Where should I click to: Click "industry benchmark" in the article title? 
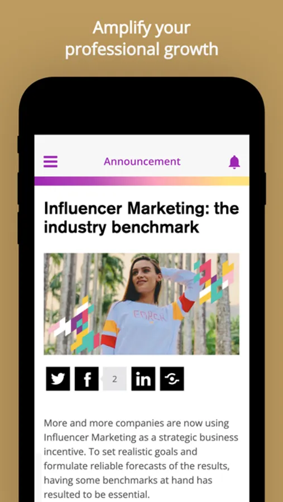pyautogui.click(x=122, y=226)
